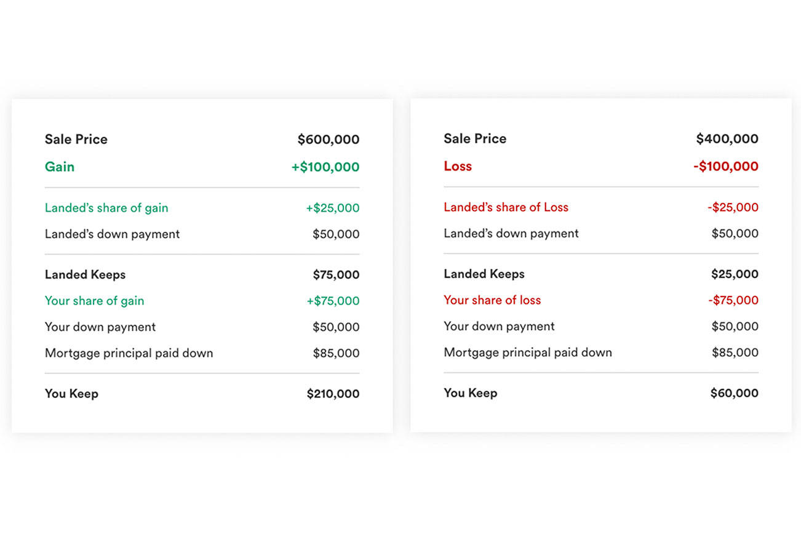The height and width of the screenshot is (534, 801).
Task: Click the Landed Keeps $25,000 amount
Action: pyautogui.click(x=735, y=274)
